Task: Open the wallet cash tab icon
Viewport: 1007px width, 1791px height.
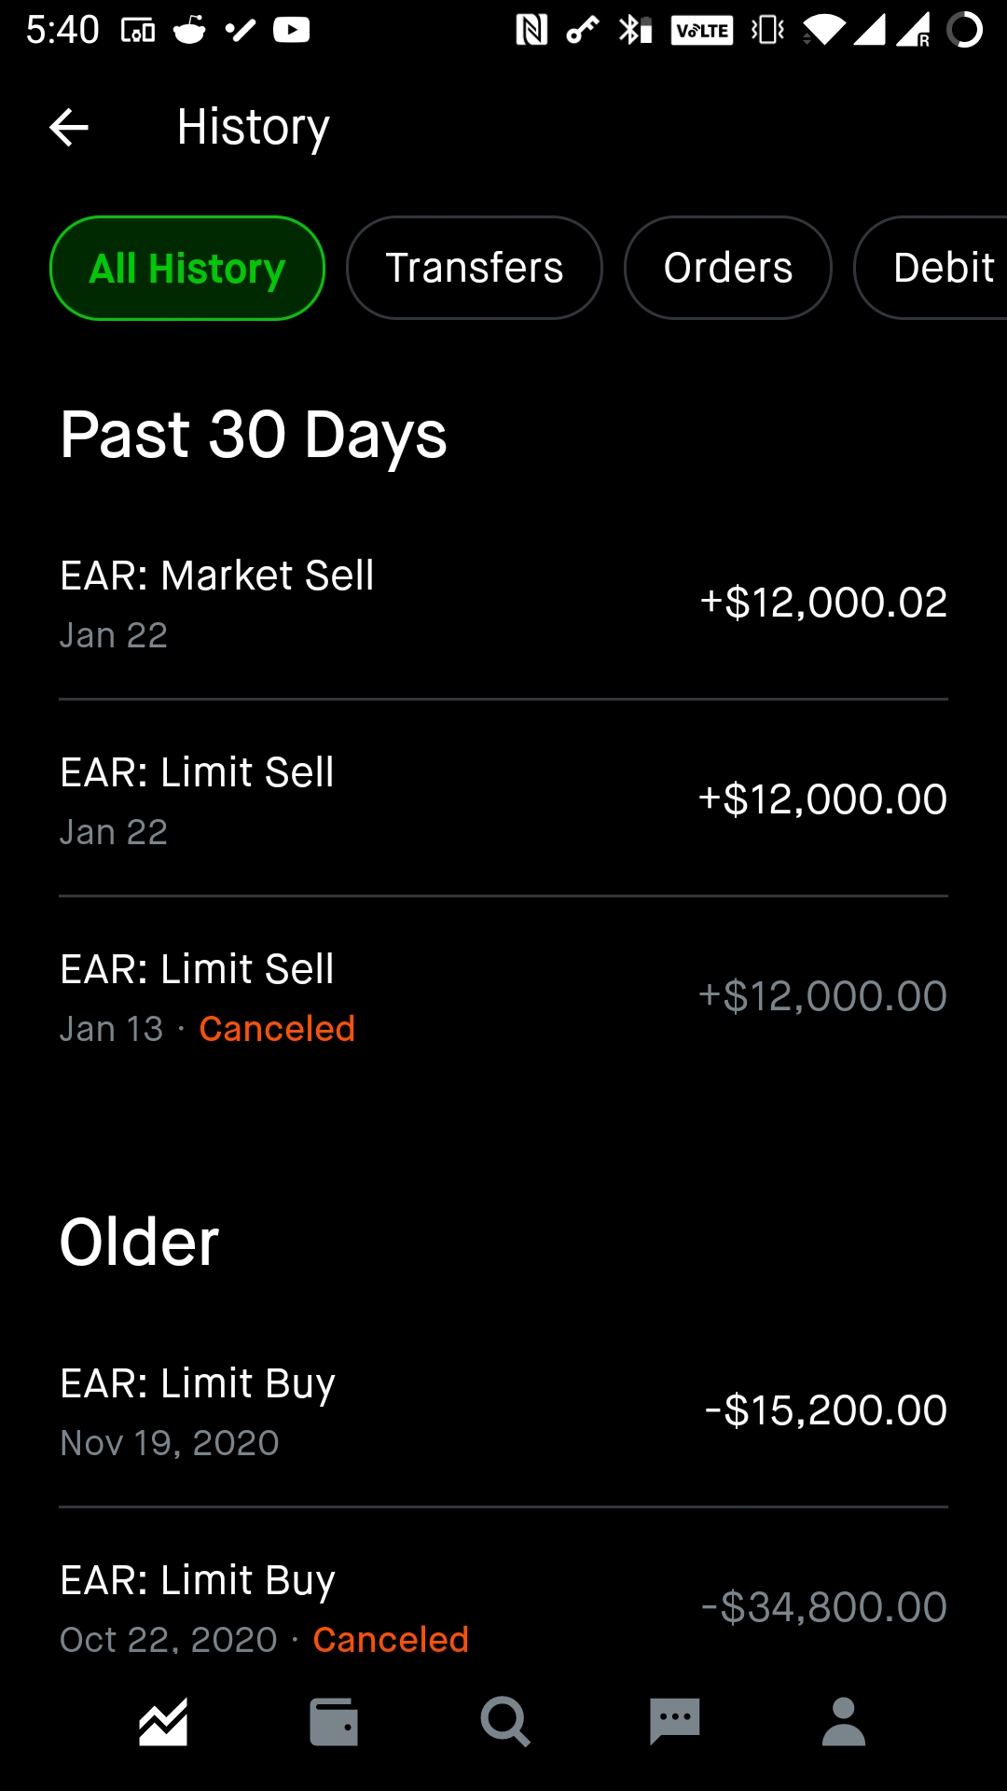Action: (x=334, y=1721)
